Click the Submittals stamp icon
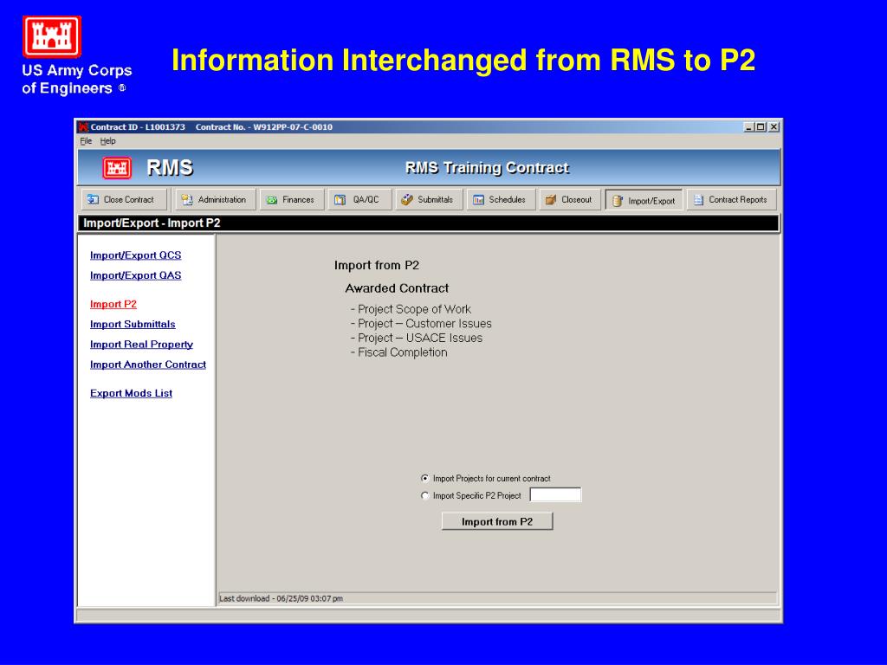The height and width of the screenshot is (665, 887). [407, 200]
